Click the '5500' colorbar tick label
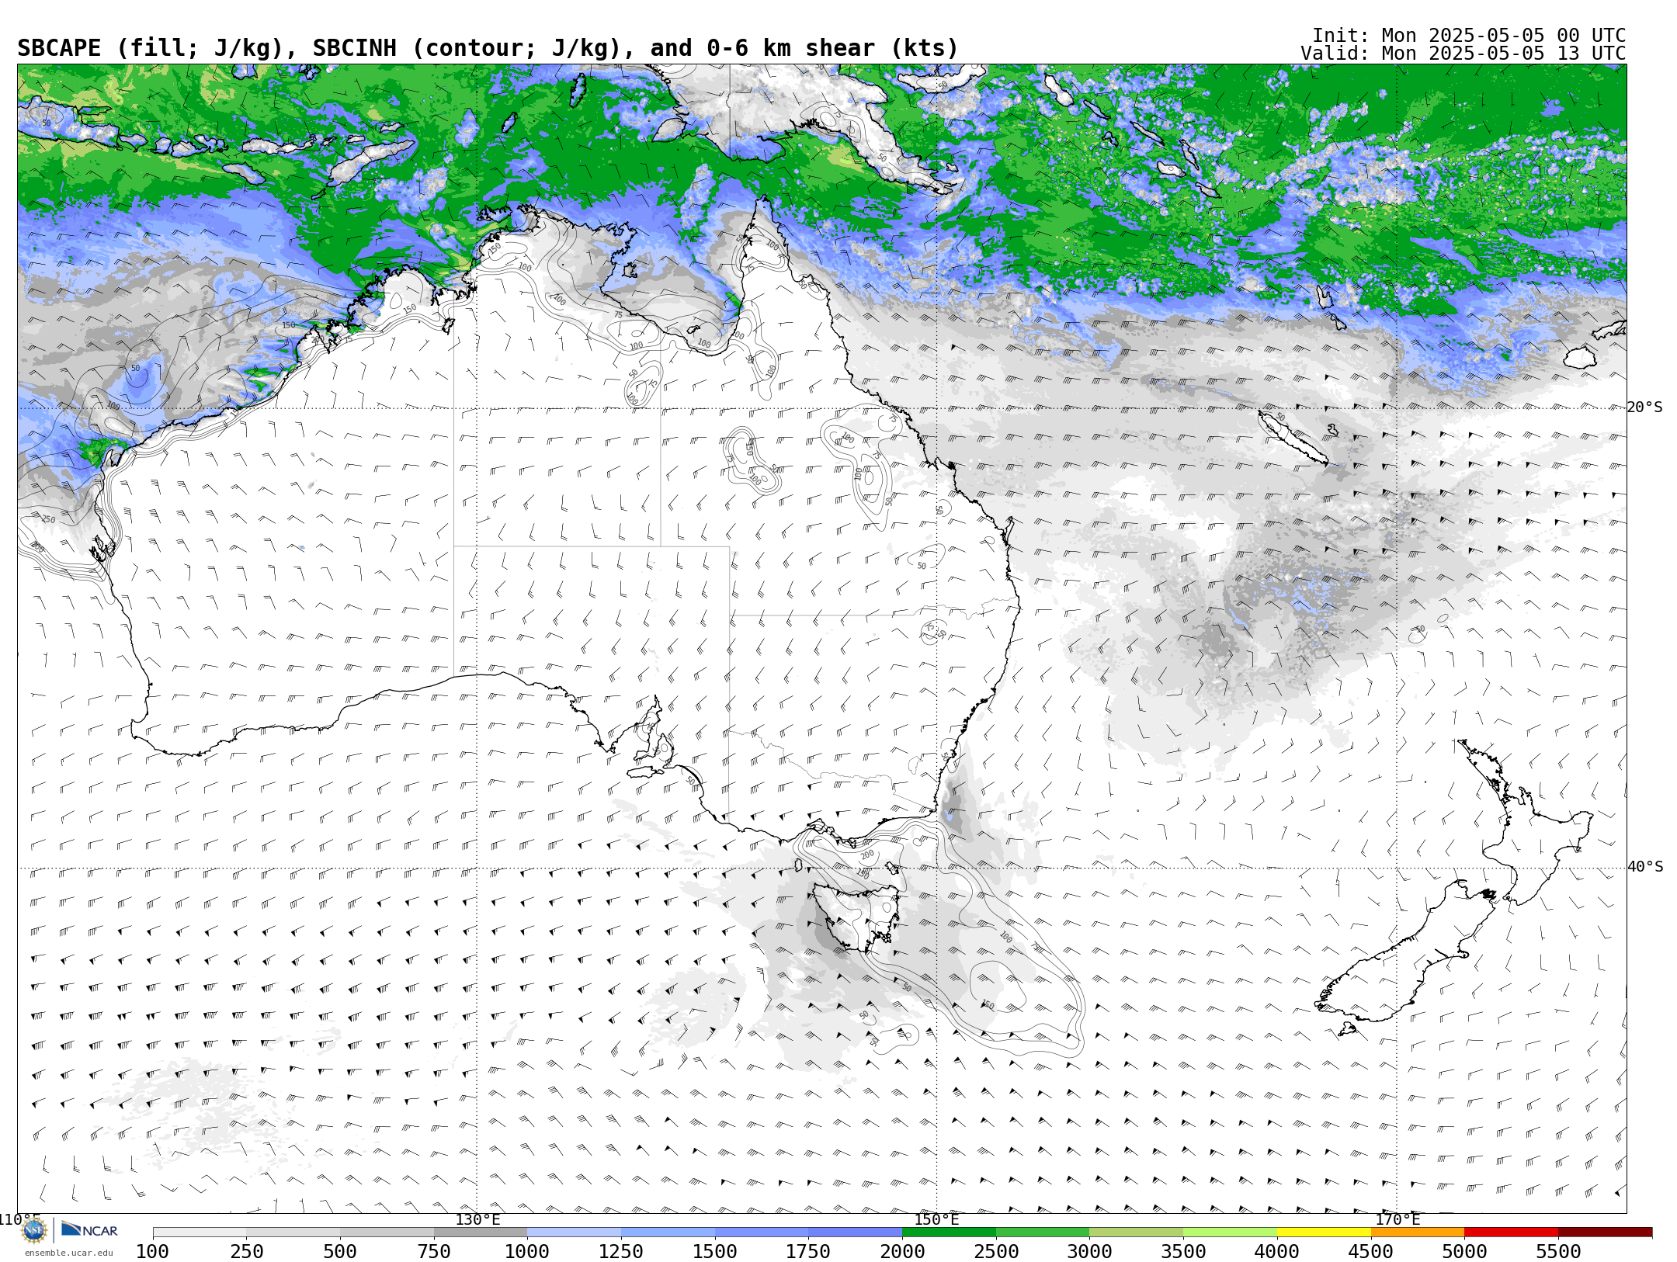Viewport: 1677px width, 1262px height. tap(1558, 1252)
